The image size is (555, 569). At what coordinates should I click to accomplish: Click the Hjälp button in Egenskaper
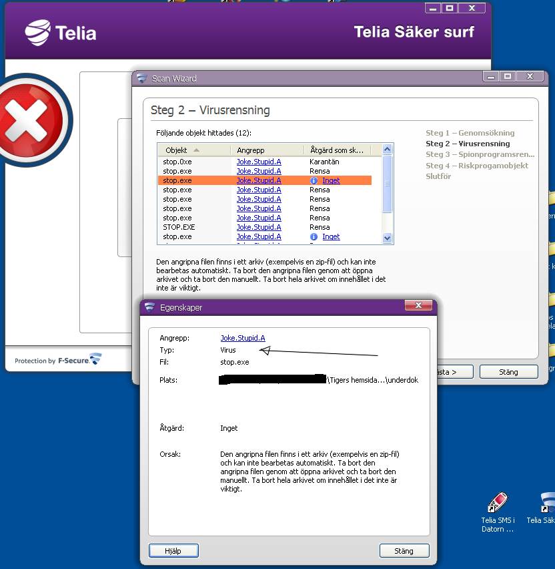(x=173, y=551)
